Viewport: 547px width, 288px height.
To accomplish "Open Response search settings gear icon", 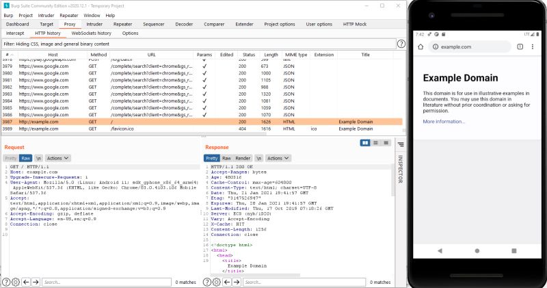I will click(x=217, y=282).
